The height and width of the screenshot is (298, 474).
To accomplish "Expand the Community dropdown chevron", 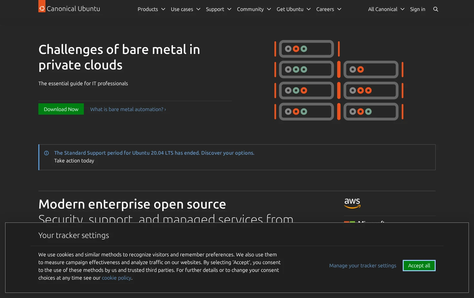I will coord(269,9).
